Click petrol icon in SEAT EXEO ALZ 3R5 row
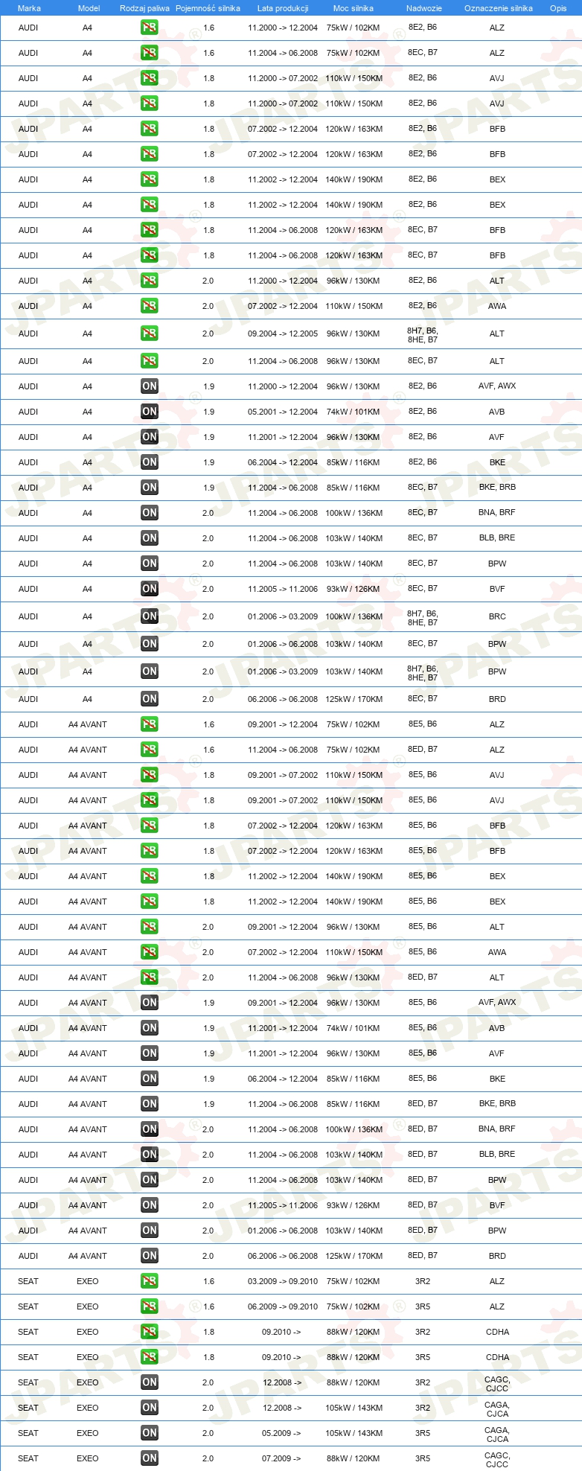 pos(150,1306)
